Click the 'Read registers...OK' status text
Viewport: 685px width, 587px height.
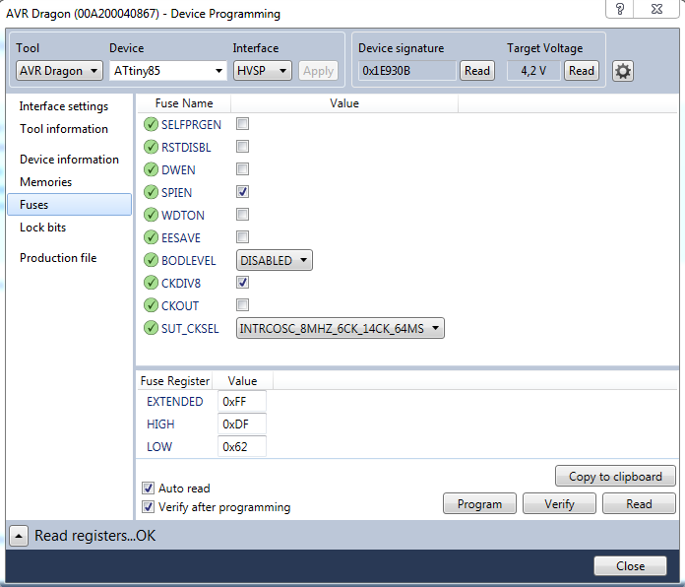point(94,536)
